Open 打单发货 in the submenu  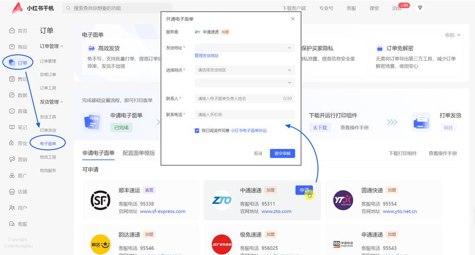click(48, 130)
